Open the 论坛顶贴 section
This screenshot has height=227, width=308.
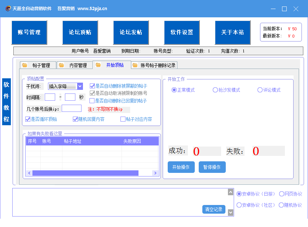[x=80, y=32]
